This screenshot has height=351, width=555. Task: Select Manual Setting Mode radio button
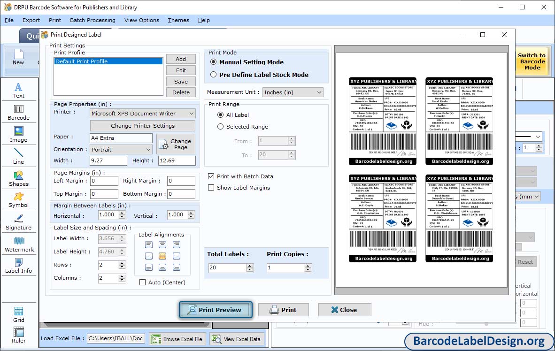point(214,62)
